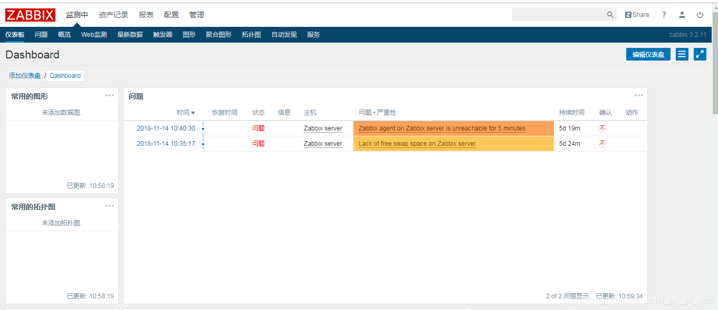Click 不 acknowledge link in 5d 24m row
This screenshot has height=310, width=718.
[x=602, y=144]
